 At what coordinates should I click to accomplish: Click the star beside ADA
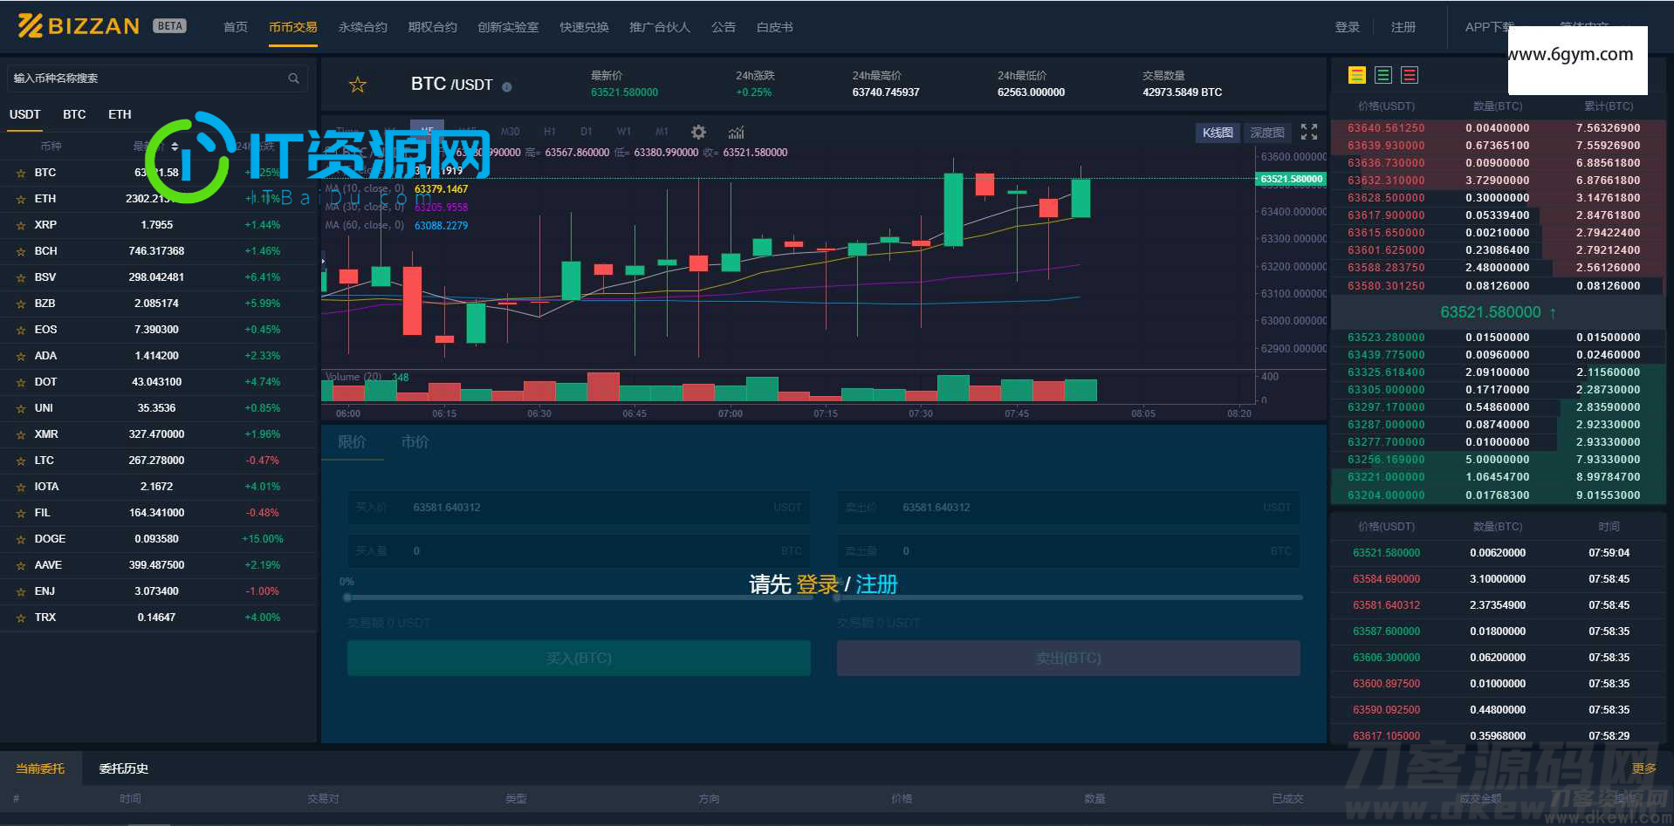(21, 356)
